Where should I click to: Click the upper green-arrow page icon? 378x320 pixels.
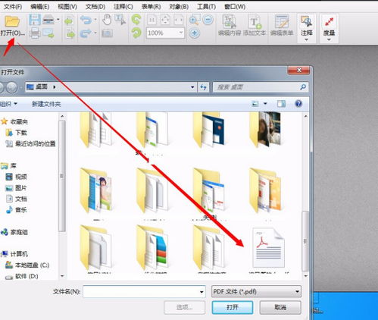coord(69,20)
